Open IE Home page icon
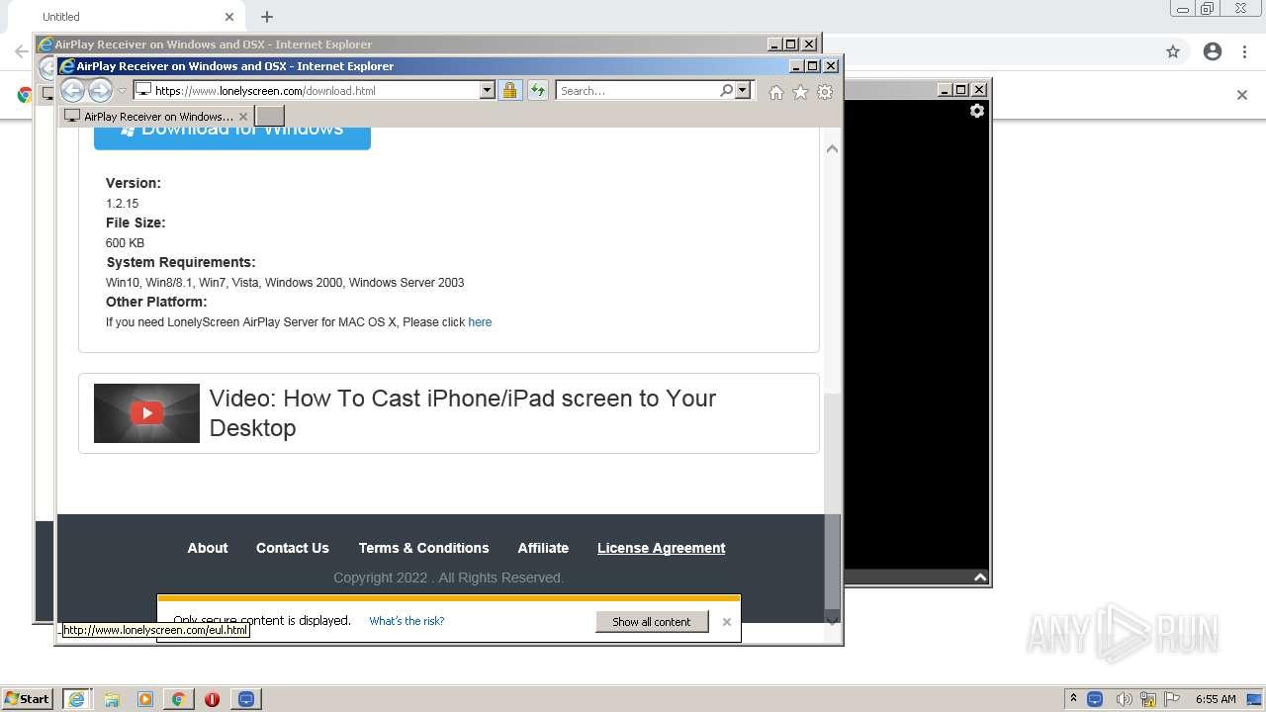 coord(776,92)
